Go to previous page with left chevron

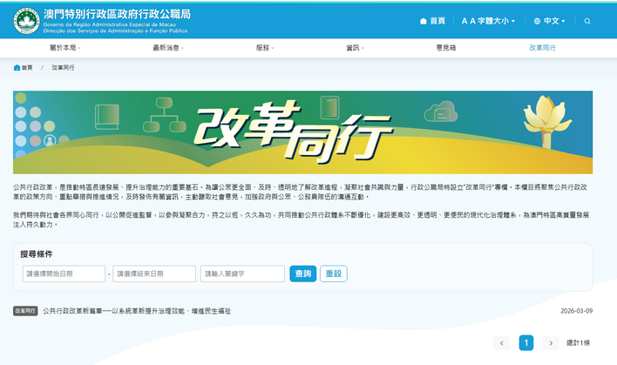pyautogui.click(x=501, y=342)
